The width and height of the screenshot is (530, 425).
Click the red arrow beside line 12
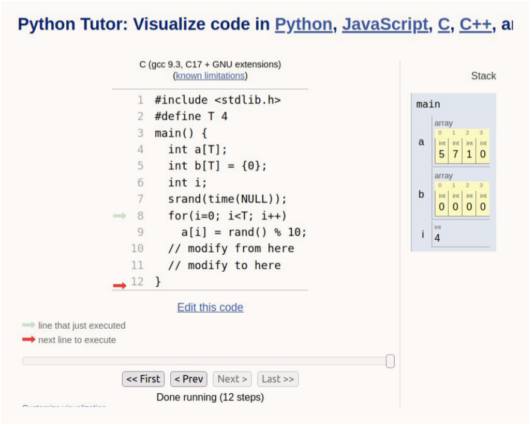pyautogui.click(x=120, y=286)
